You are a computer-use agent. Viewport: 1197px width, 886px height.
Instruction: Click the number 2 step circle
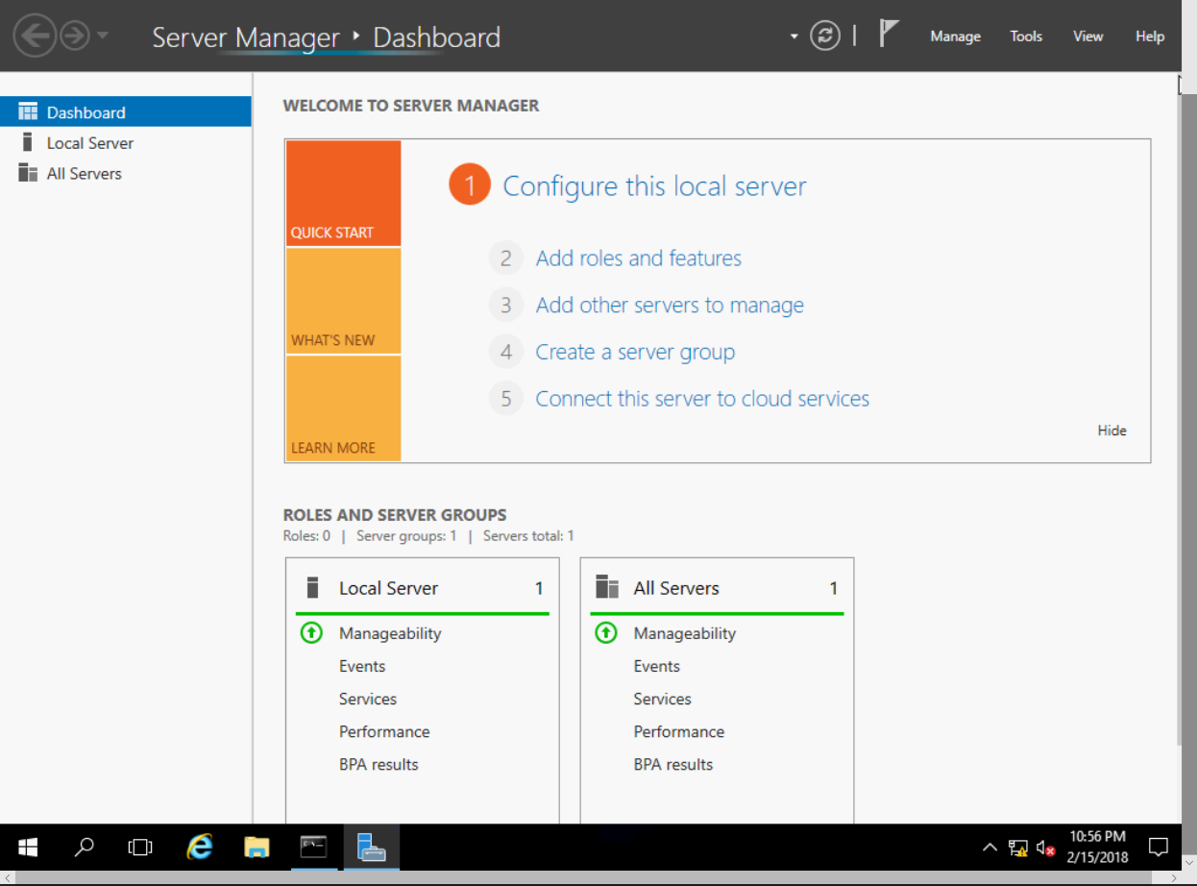tap(505, 258)
